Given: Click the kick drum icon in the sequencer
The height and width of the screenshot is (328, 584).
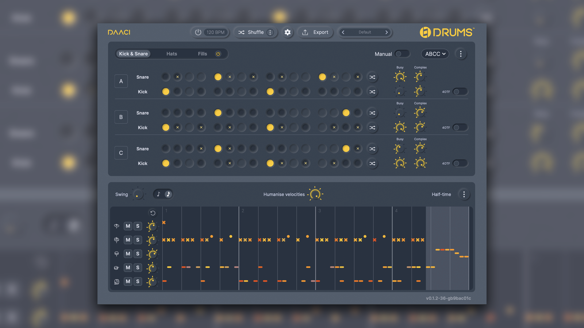Looking at the screenshot, I should (117, 281).
